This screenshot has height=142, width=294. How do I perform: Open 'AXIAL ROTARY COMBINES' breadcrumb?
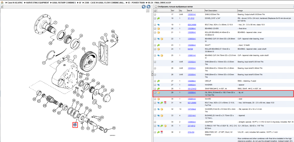[x=64, y=3]
